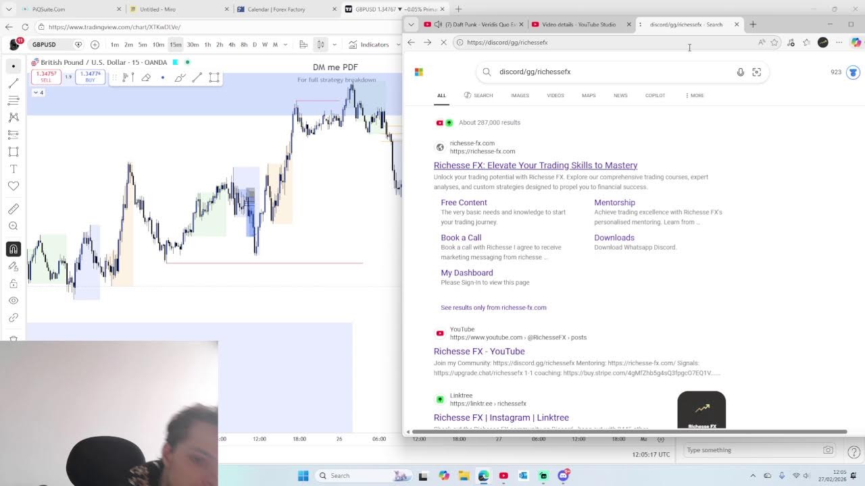The height and width of the screenshot is (486, 865).
Task: Switch to the IMAGES search tab
Action: tap(520, 95)
